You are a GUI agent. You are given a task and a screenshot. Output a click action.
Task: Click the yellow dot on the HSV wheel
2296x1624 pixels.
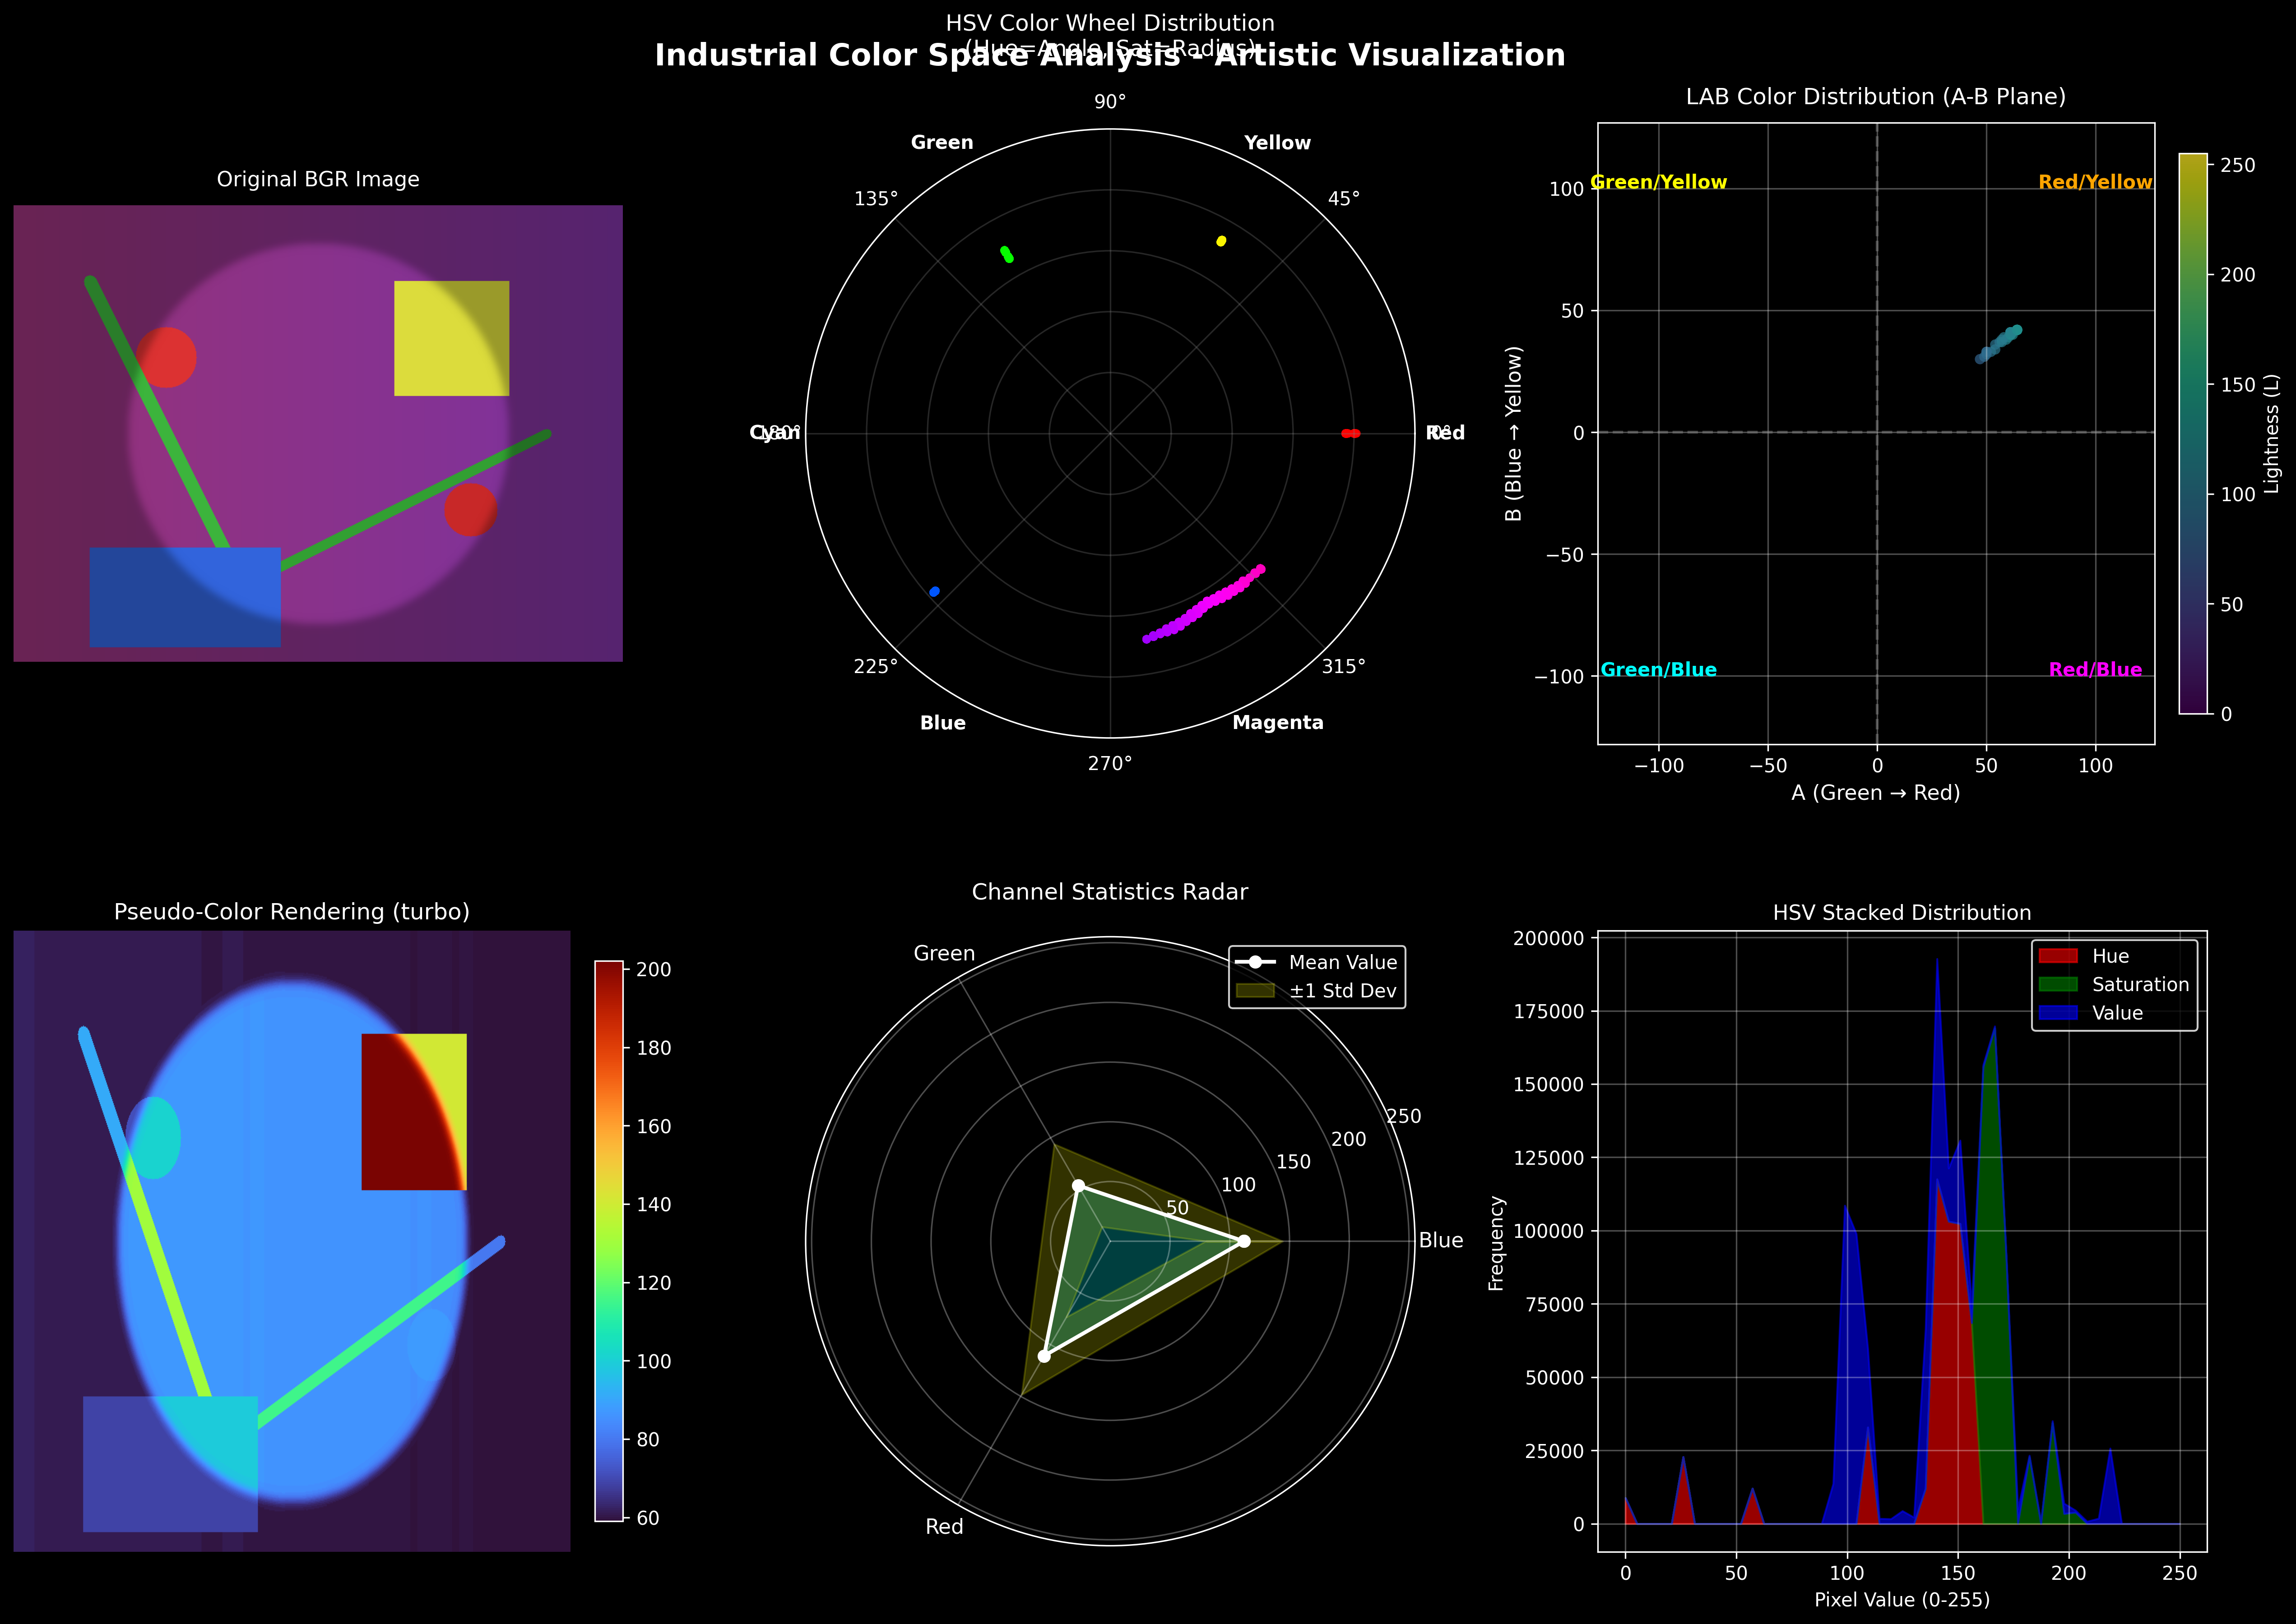pyautogui.click(x=1220, y=241)
